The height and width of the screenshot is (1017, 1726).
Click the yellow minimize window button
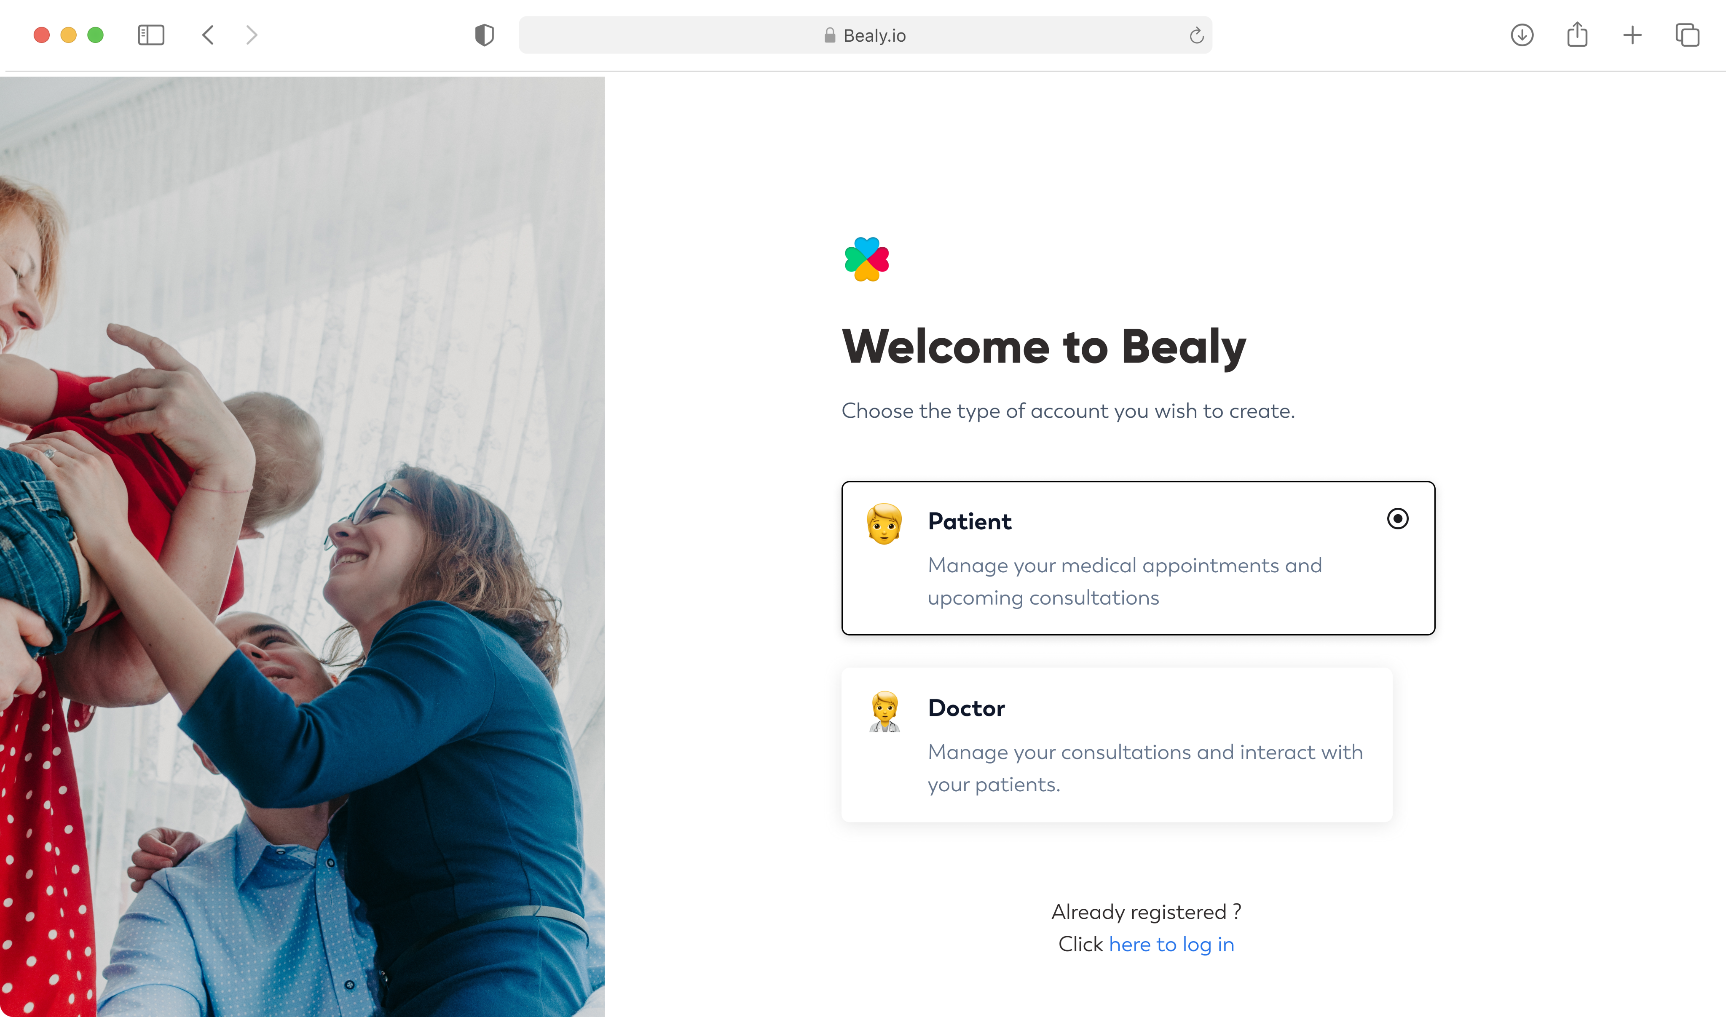coord(69,35)
